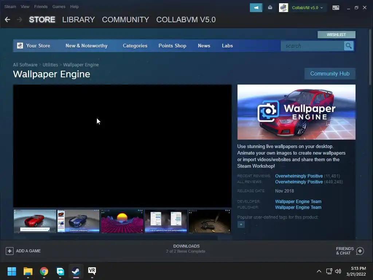373x280 pixels.
Task: Click the WISHLIST button
Action: (336, 35)
